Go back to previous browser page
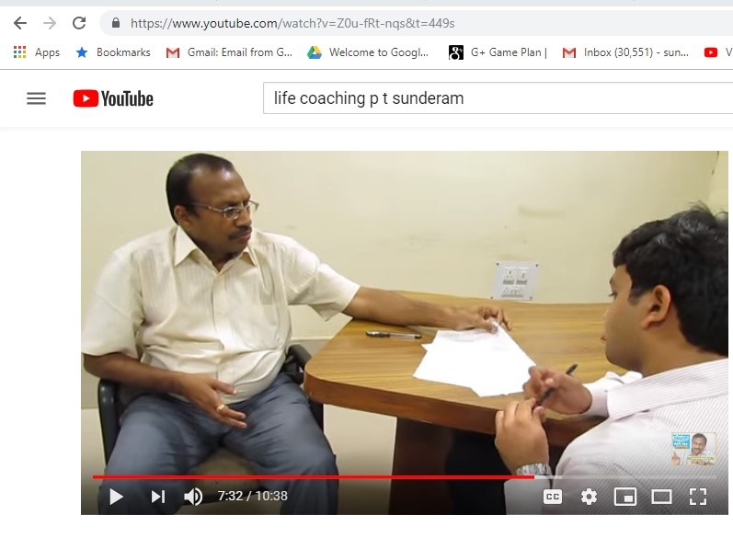This screenshot has height=538, width=733. [x=20, y=23]
